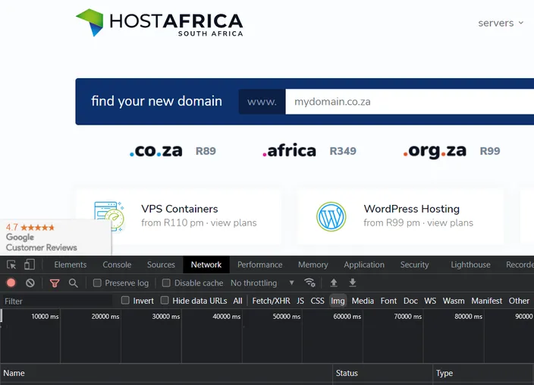The height and width of the screenshot is (385, 534).
Task: Filter requests by WS
Action: point(430,301)
